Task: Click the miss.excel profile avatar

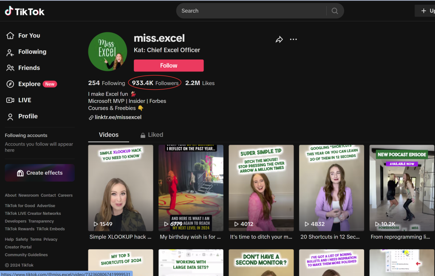Action: click(x=107, y=51)
